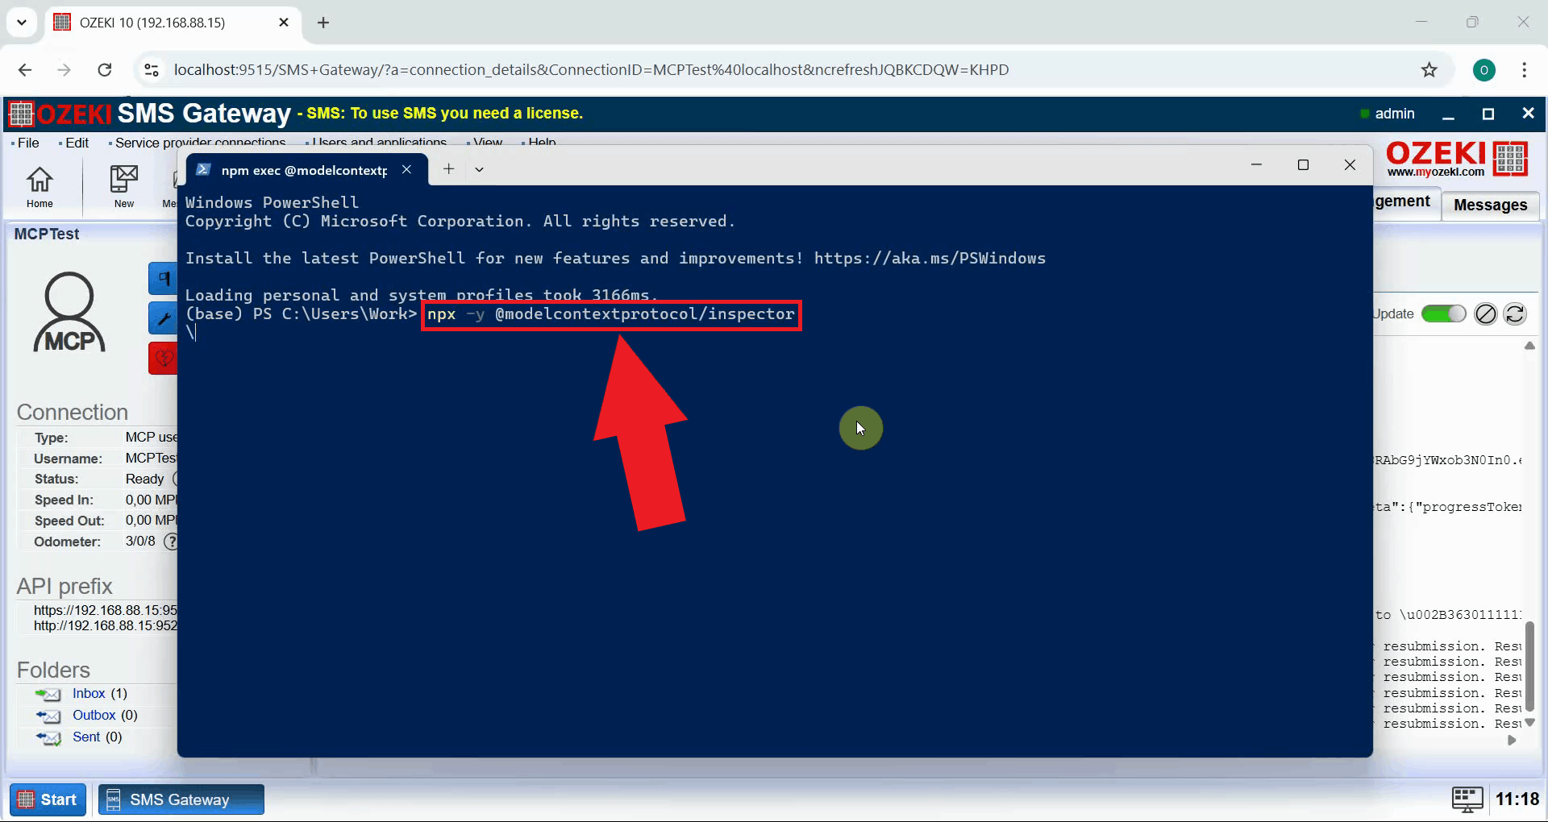The width and height of the screenshot is (1548, 822).
Task: Refresh the log with the circular arrows icon
Action: [x=1516, y=313]
